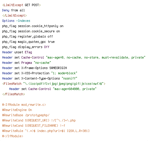Click 'SAMEORIGIN' value
The width and height of the screenshot is (148, 141).
point(58,68)
